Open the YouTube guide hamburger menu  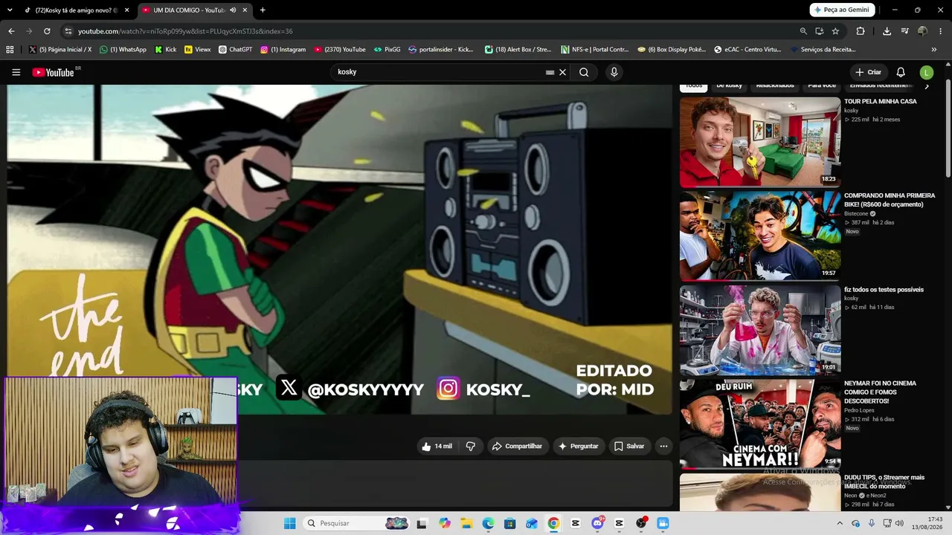16,72
